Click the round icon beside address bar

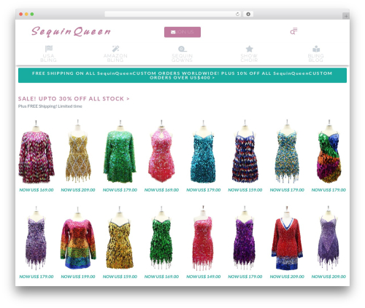coord(248,14)
